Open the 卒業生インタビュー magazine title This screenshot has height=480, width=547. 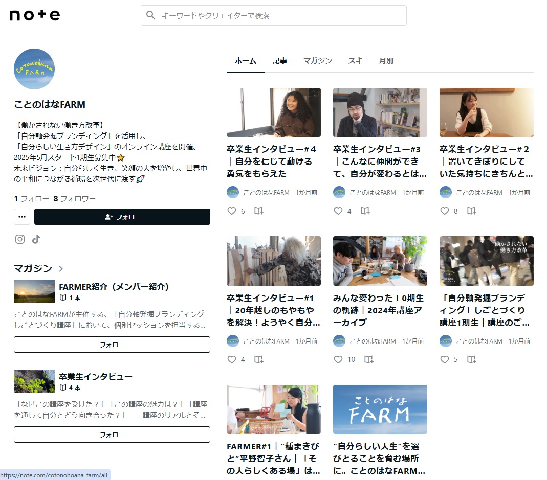coord(96,377)
